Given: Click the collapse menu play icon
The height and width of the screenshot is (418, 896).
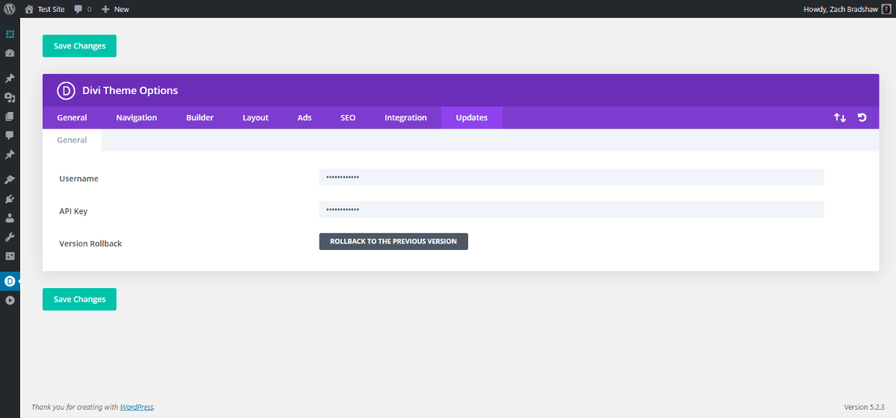Looking at the screenshot, I should pos(10,300).
